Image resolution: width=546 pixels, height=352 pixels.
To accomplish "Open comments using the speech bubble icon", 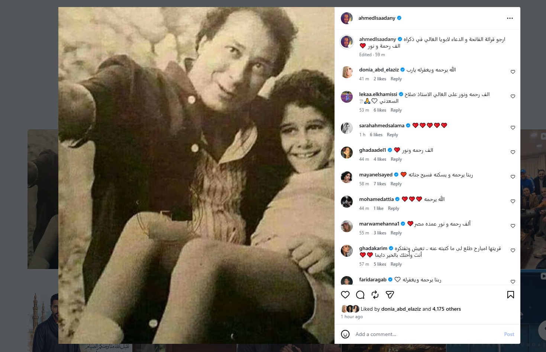I will click(360, 295).
